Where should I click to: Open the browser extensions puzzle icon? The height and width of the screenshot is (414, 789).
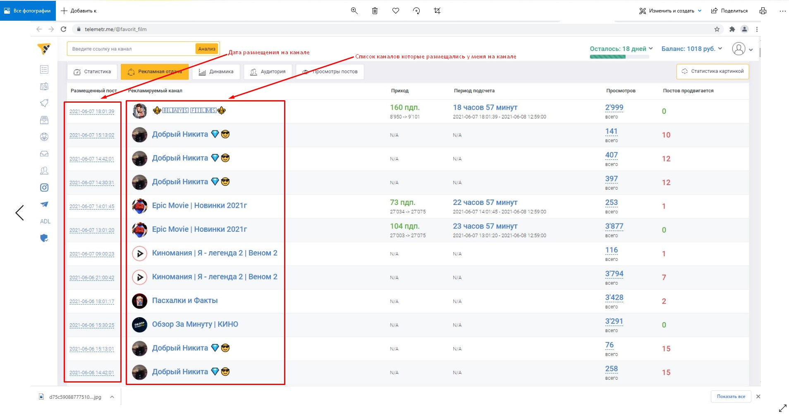(732, 29)
